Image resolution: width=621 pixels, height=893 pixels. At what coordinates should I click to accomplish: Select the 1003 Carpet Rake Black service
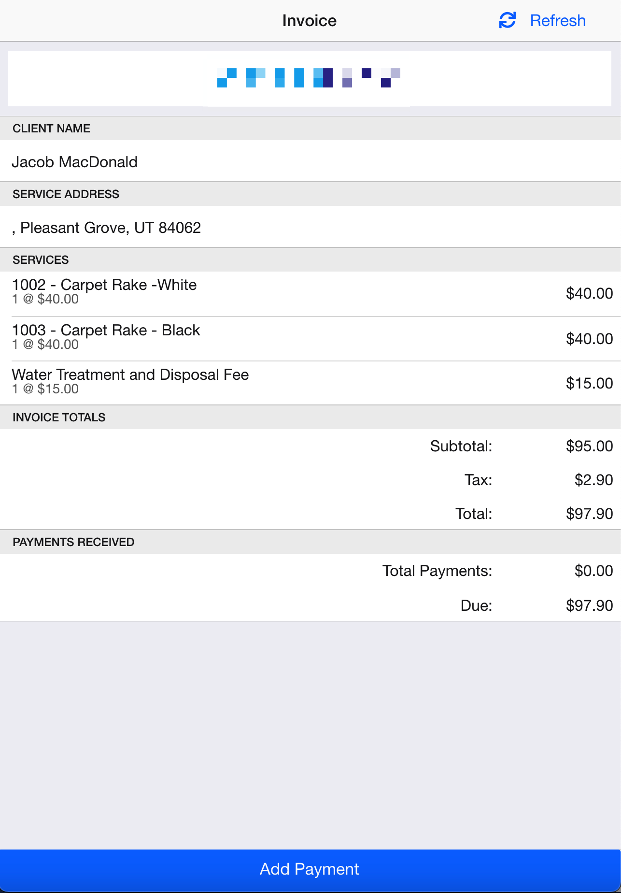click(310, 339)
